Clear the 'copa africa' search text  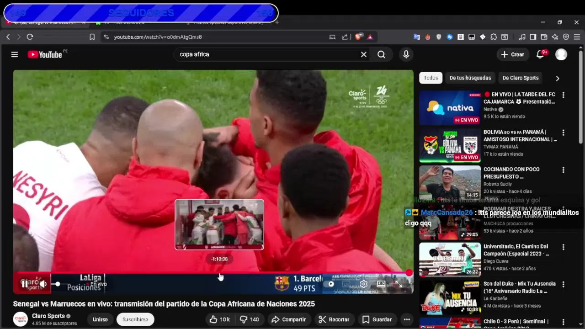(364, 54)
